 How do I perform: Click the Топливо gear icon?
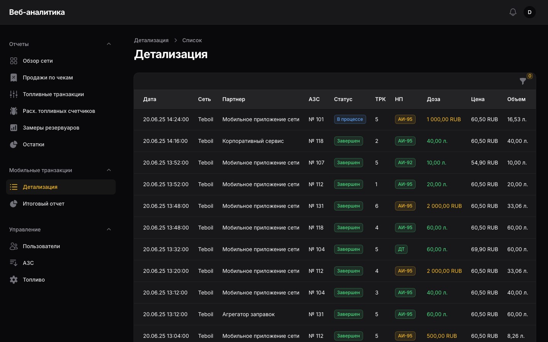coord(14,280)
